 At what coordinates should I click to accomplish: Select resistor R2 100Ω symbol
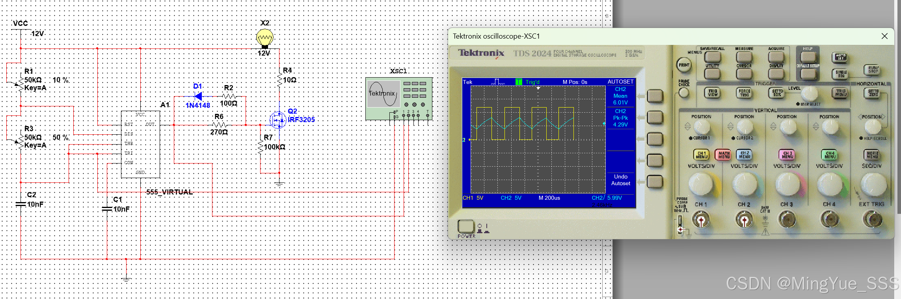pyautogui.click(x=229, y=96)
